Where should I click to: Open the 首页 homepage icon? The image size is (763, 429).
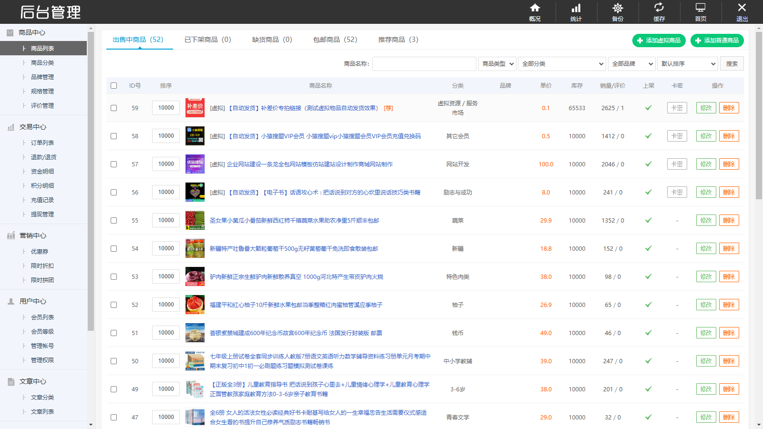[x=700, y=12]
